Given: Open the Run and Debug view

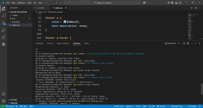Looking at the screenshot, I should pos(4,30).
